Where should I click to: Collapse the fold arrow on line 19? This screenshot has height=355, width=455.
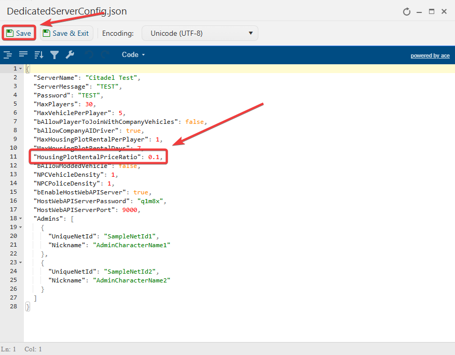point(20,227)
